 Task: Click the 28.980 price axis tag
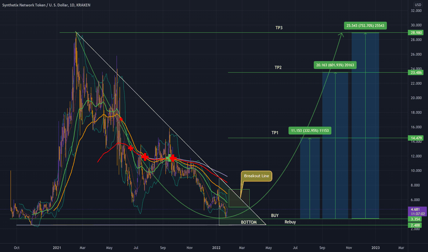tap(416, 33)
